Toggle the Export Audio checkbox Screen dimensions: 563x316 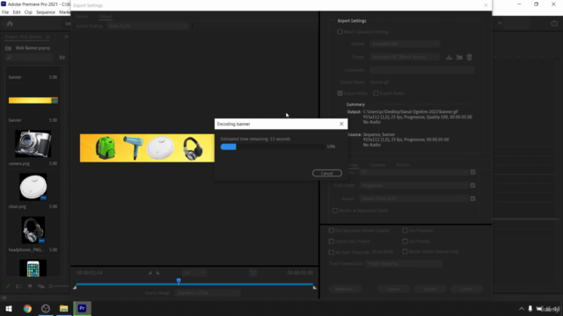pyautogui.click(x=376, y=93)
